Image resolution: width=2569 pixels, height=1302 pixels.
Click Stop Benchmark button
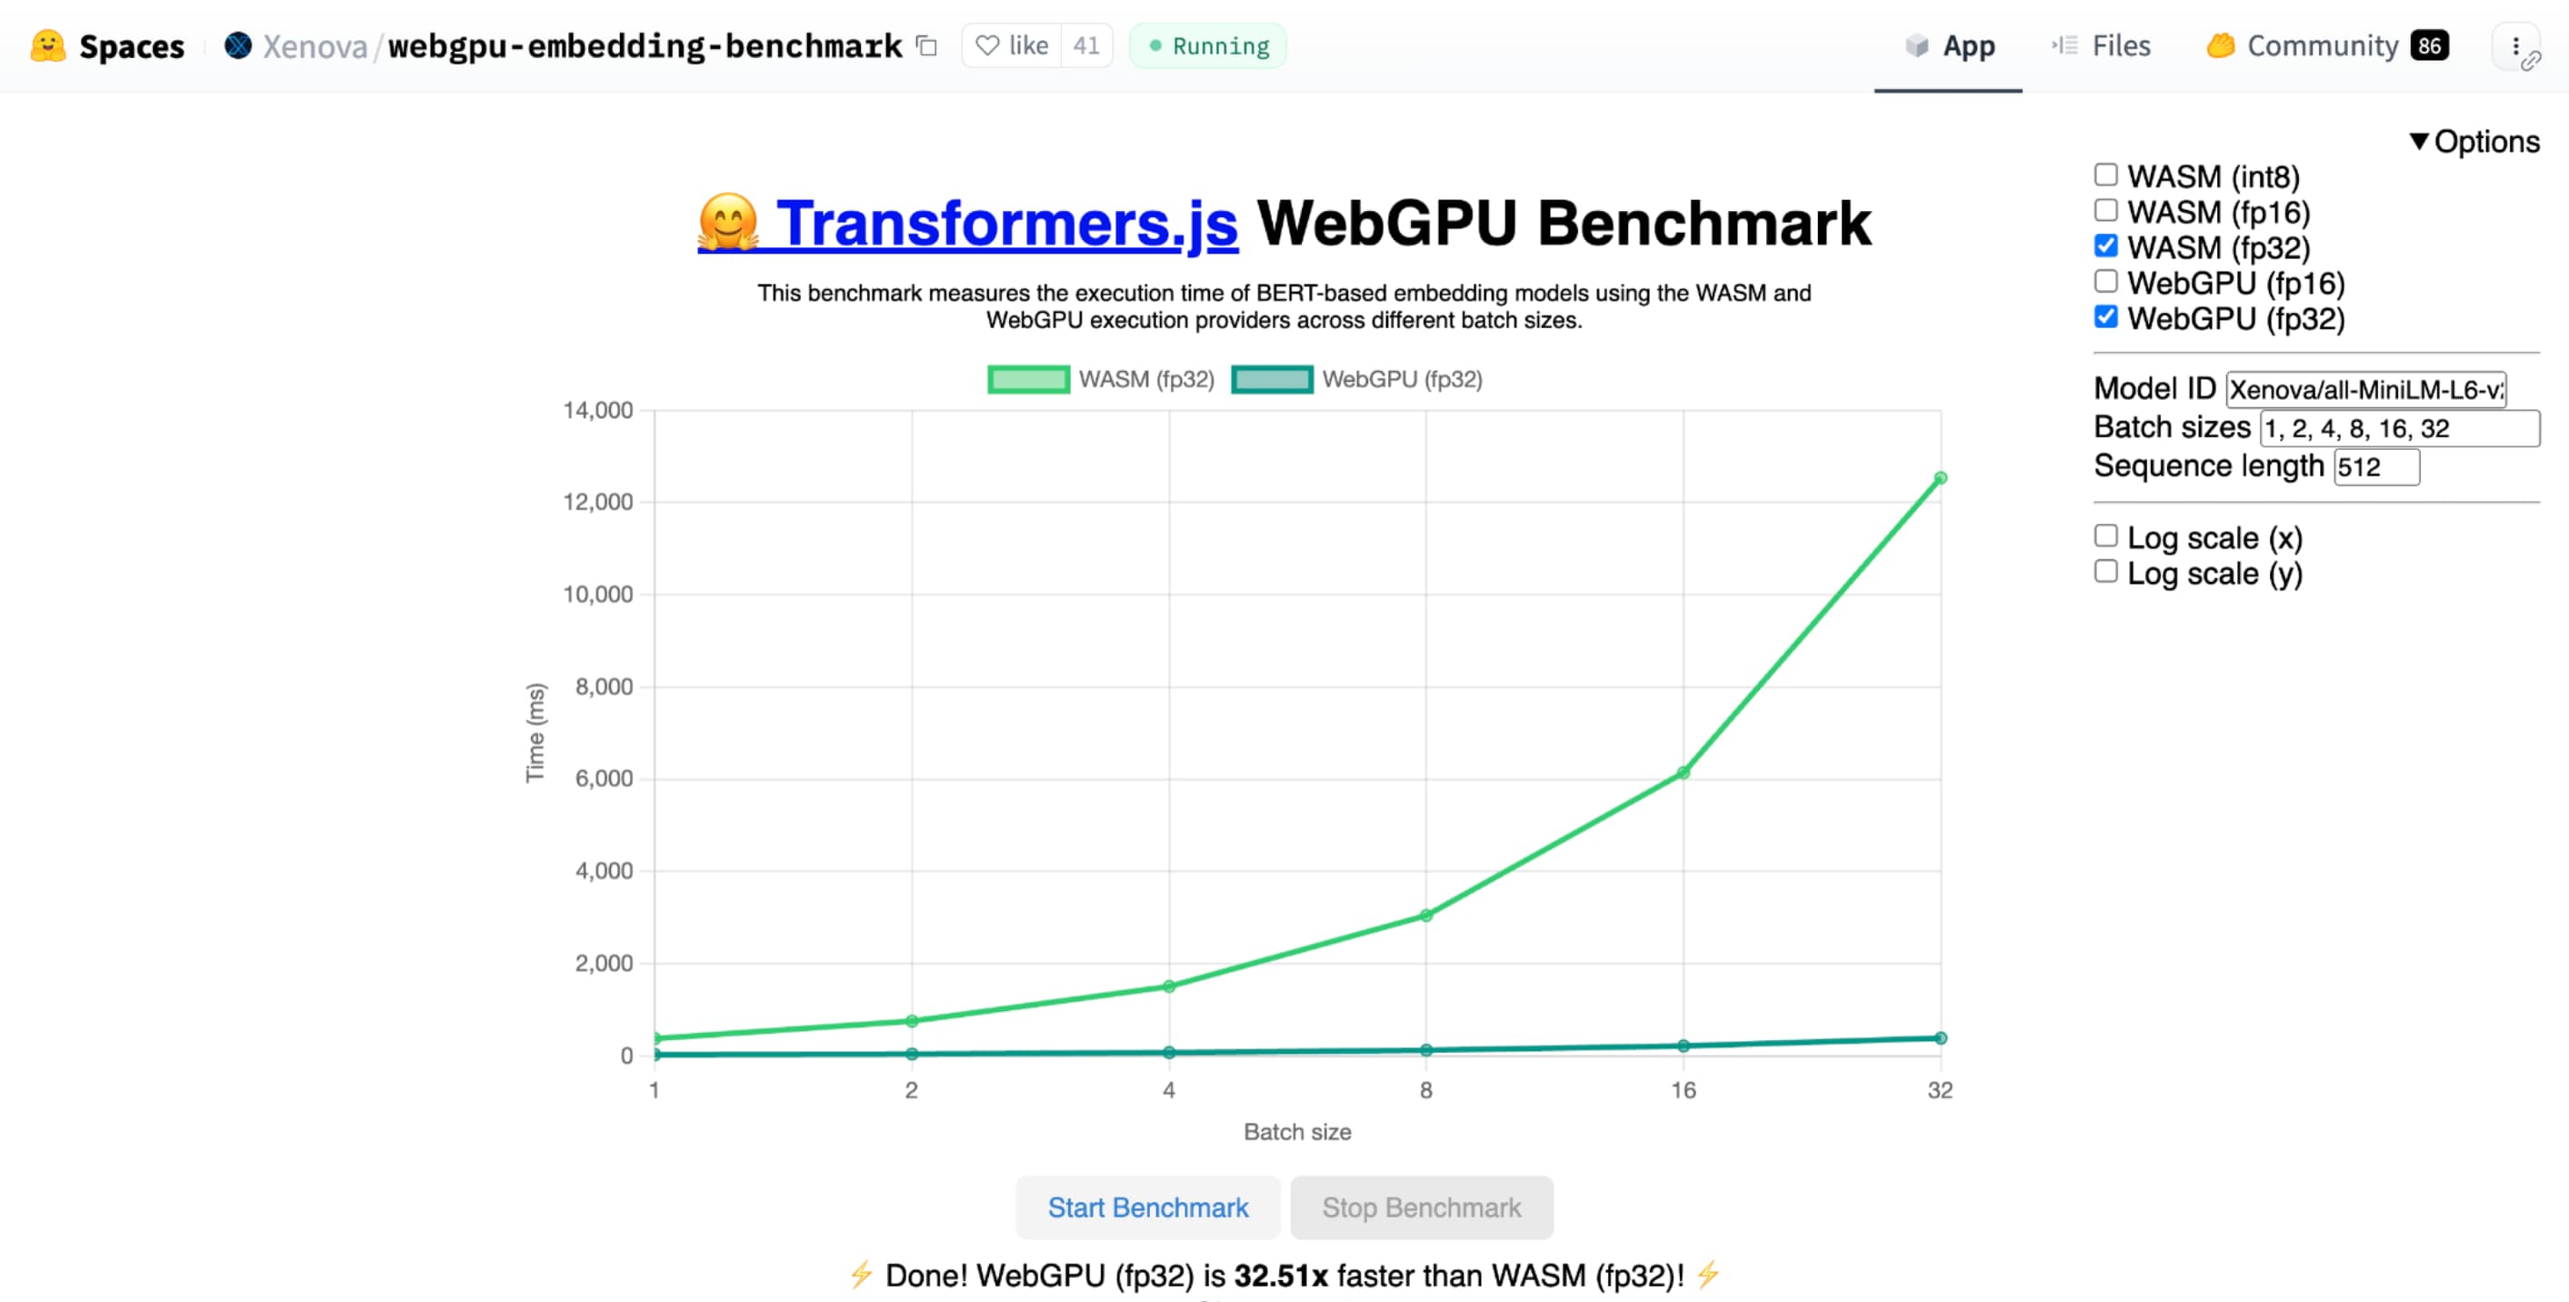click(1423, 1207)
